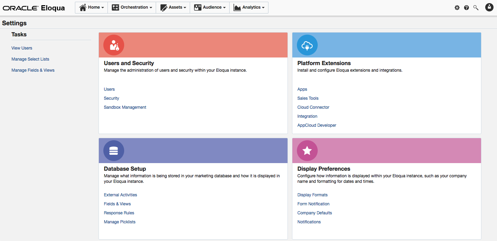Open the Orchestration menu
This screenshot has width=497, height=241.
pyautogui.click(x=132, y=7)
